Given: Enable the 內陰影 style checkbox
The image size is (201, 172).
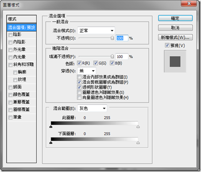Looking at the screenshot, I should click(x=10, y=42).
